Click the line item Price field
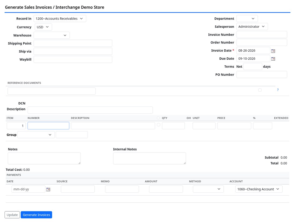This screenshot has height=222, width=295. (234, 126)
